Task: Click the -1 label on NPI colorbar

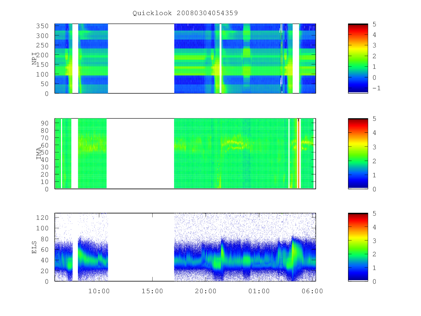Action: [x=376, y=88]
